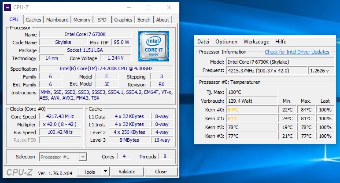Click the Specification field i7-6700K CPU @ 4.00GHz
Viewport: 340px width, 183px height.
(106, 68)
